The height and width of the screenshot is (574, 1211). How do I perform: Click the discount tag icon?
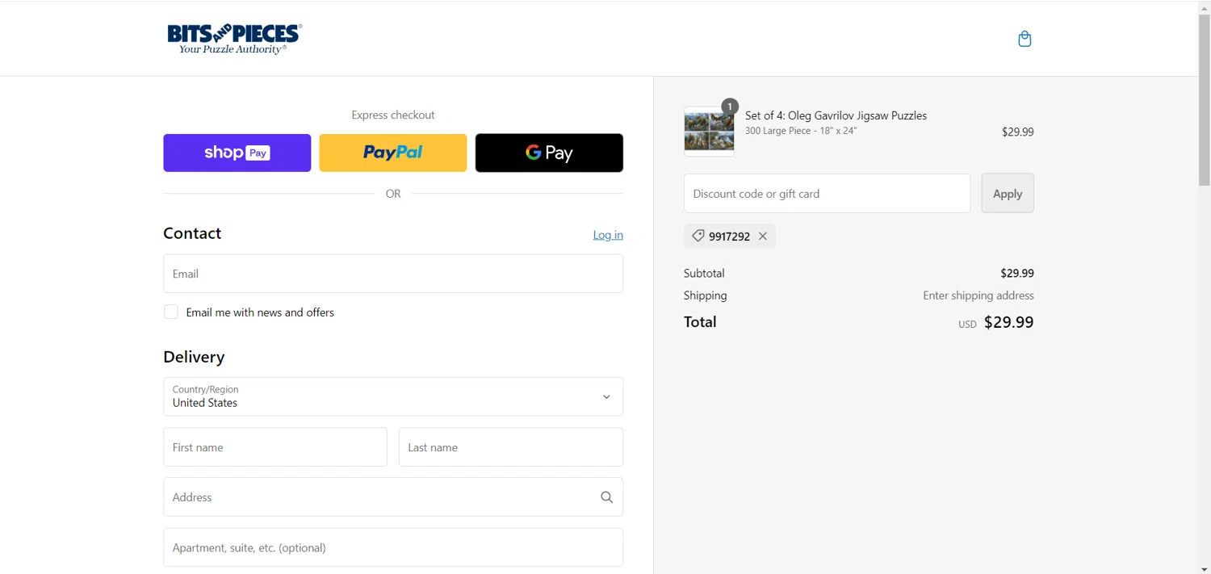tap(698, 236)
